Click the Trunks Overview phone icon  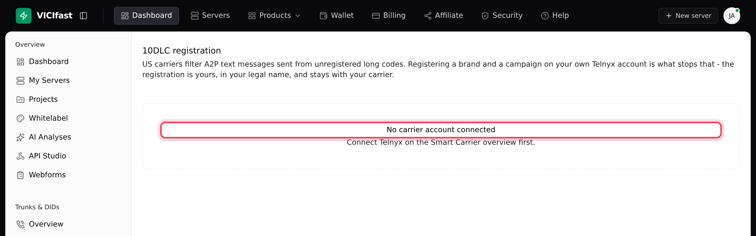pos(20,224)
